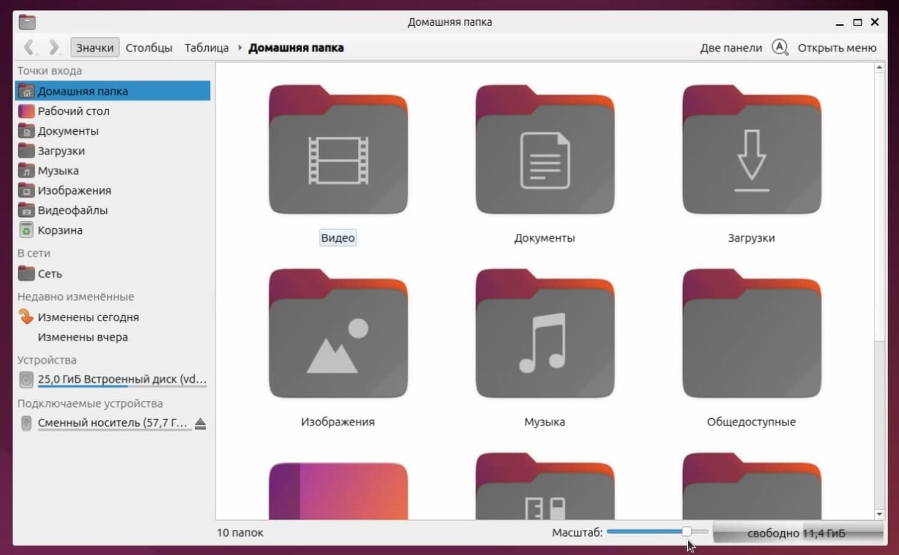Screen dimensions: 899x555
Task: Open the Музыка folder icon in main view
Action: click(545, 333)
